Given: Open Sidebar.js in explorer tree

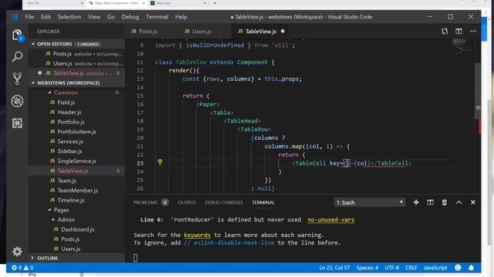Looking at the screenshot, I should point(76,151).
